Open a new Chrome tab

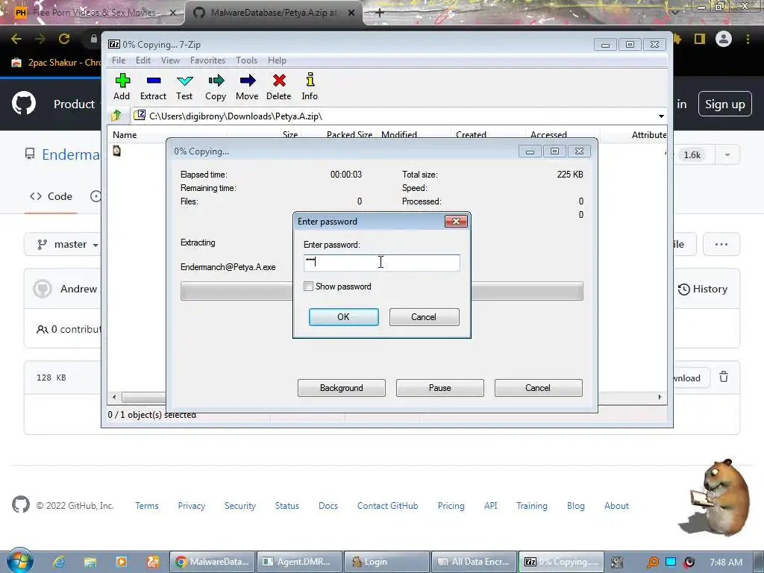pyautogui.click(x=380, y=13)
